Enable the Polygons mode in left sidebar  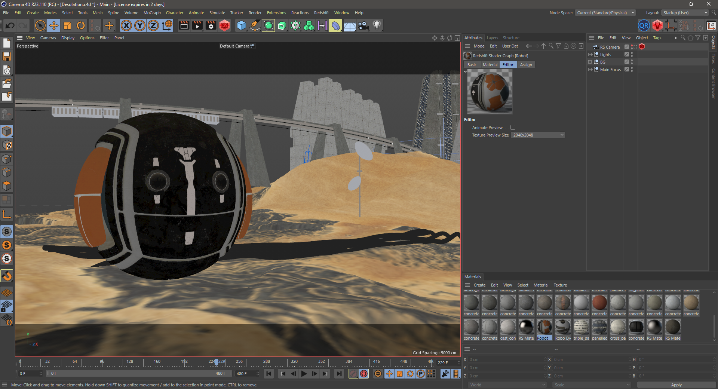(x=7, y=186)
